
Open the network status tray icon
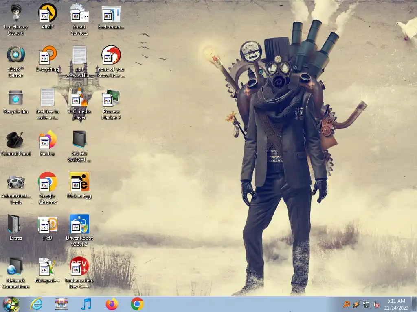[366, 304]
